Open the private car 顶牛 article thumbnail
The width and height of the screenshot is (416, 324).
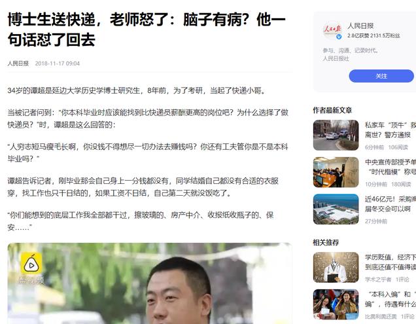(336, 135)
